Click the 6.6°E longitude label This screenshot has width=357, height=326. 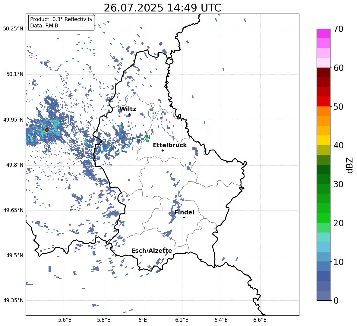[260, 320]
